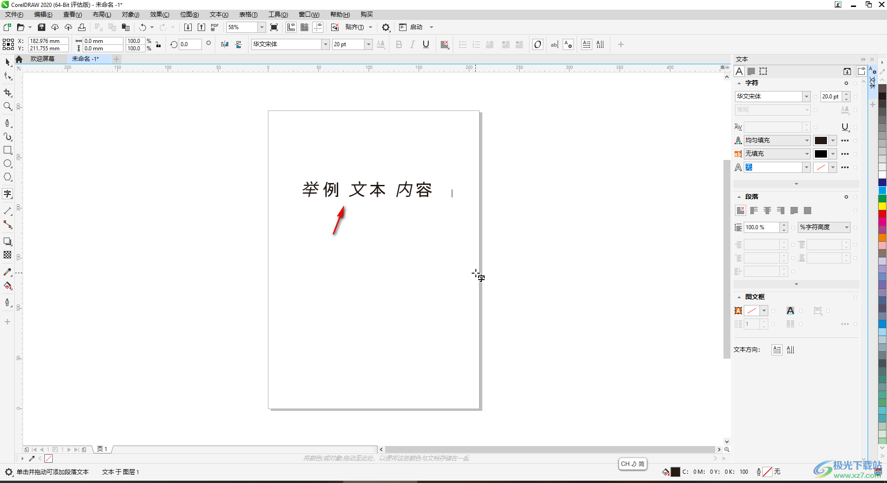Select vertical text direction in docker
Viewport: 887px width, 483px height.
pos(790,350)
